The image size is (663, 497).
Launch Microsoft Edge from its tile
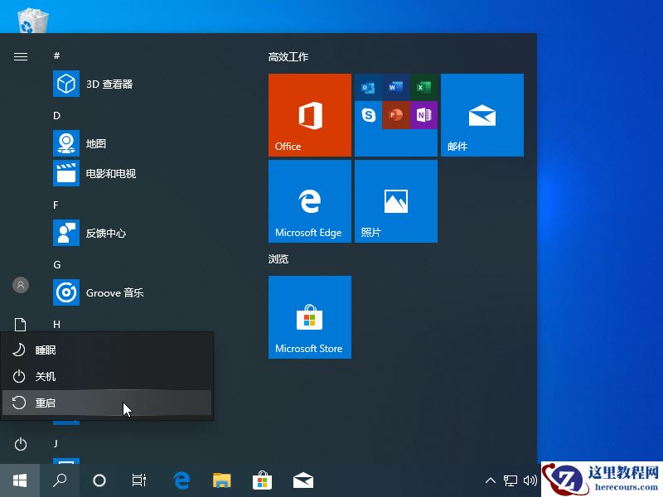(x=309, y=200)
